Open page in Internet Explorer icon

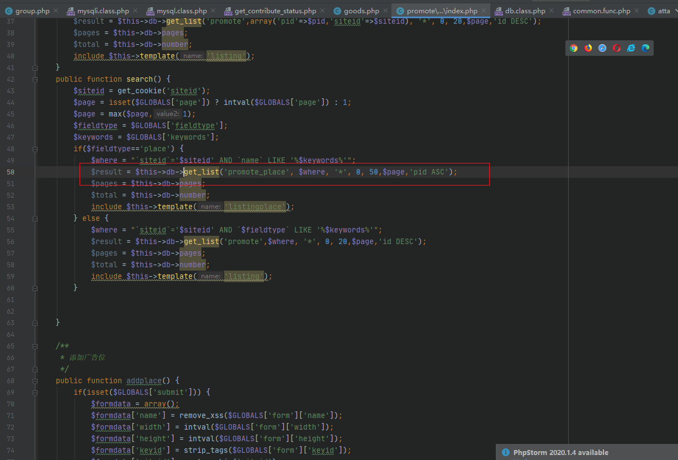click(x=631, y=48)
